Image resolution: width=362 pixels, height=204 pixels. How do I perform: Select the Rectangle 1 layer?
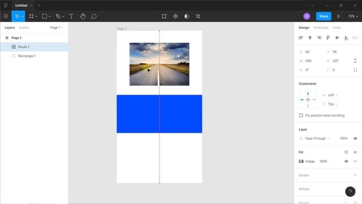34,56
